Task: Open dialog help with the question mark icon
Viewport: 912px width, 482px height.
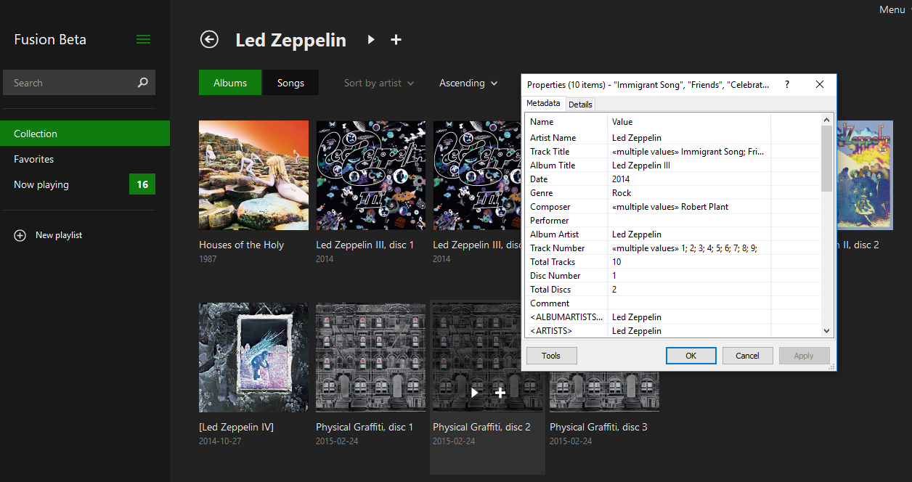Action: coord(786,84)
